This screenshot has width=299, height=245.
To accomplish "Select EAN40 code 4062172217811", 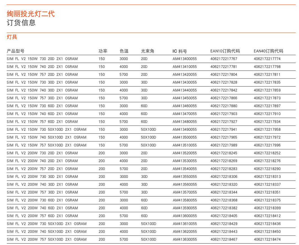I will click(x=267, y=75).
